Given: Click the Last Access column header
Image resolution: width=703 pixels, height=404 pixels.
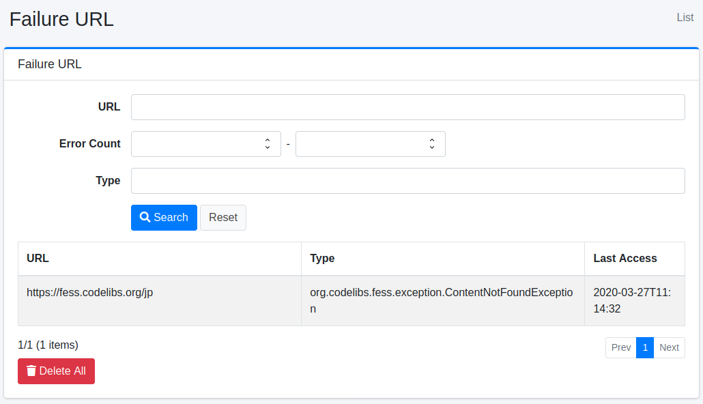Looking at the screenshot, I should (x=625, y=259).
